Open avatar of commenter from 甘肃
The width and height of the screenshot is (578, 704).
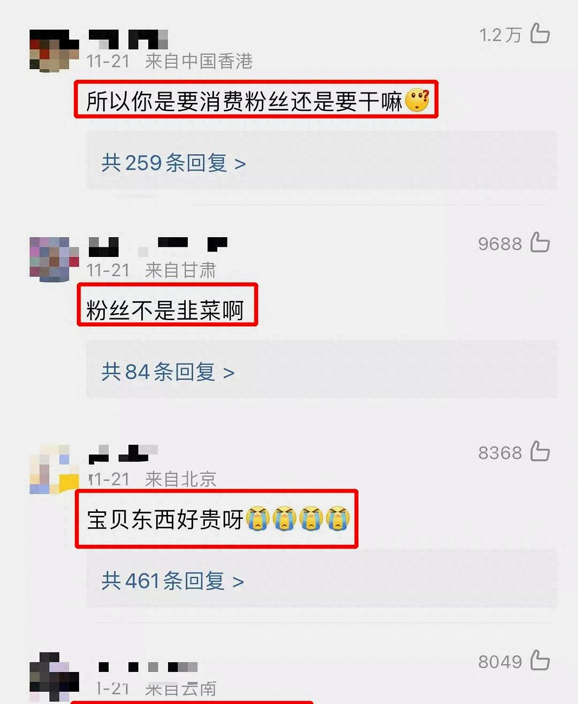pyautogui.click(x=54, y=260)
